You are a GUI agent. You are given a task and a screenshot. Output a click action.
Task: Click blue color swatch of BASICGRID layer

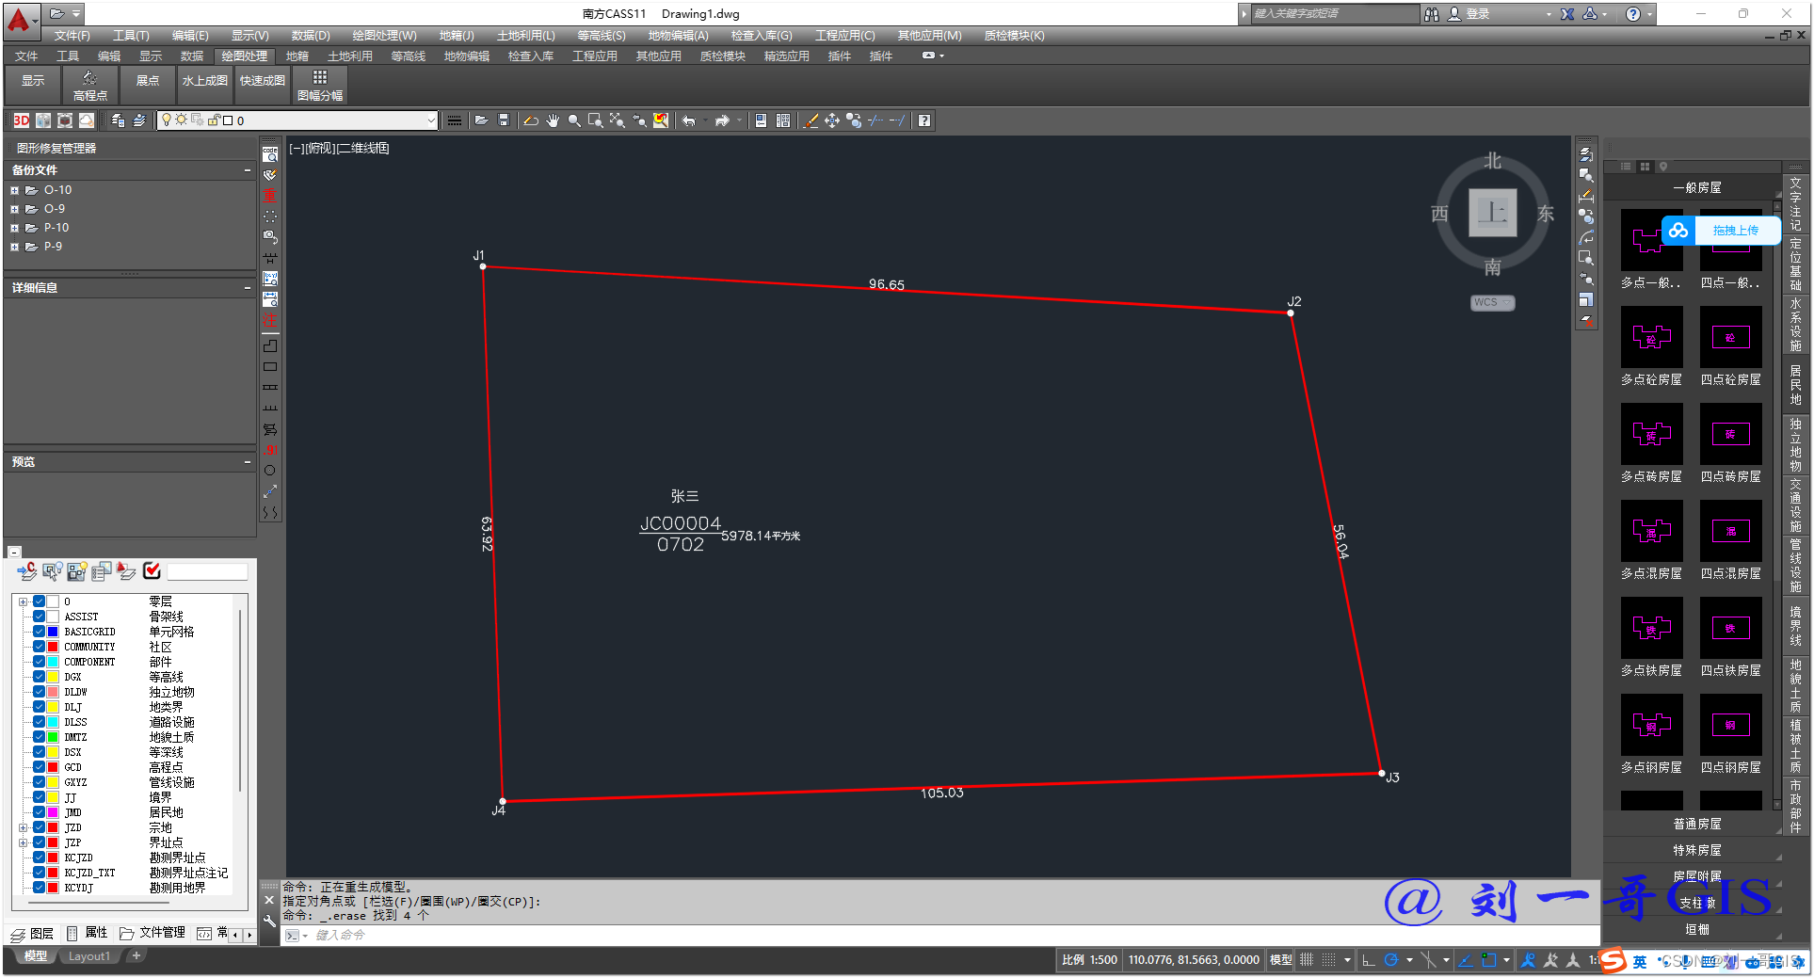54,632
